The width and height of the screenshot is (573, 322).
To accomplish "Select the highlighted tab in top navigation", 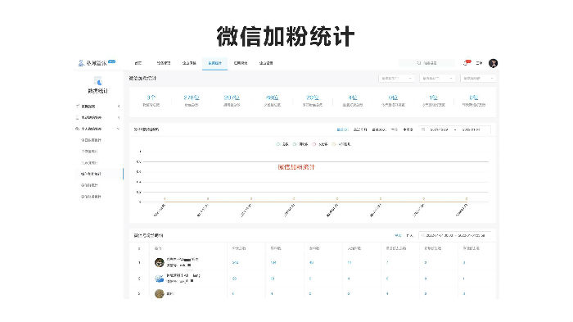I will click(214, 63).
